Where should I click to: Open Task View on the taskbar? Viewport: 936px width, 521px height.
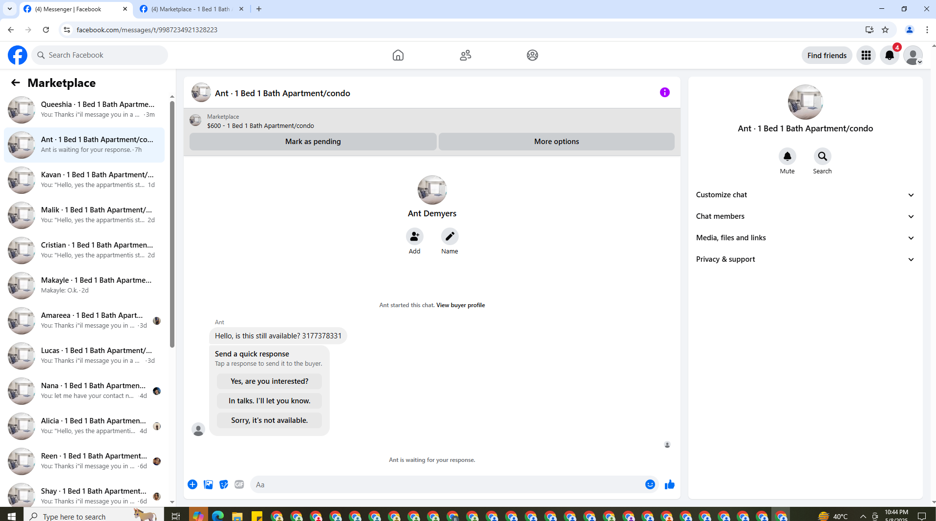coord(176,516)
